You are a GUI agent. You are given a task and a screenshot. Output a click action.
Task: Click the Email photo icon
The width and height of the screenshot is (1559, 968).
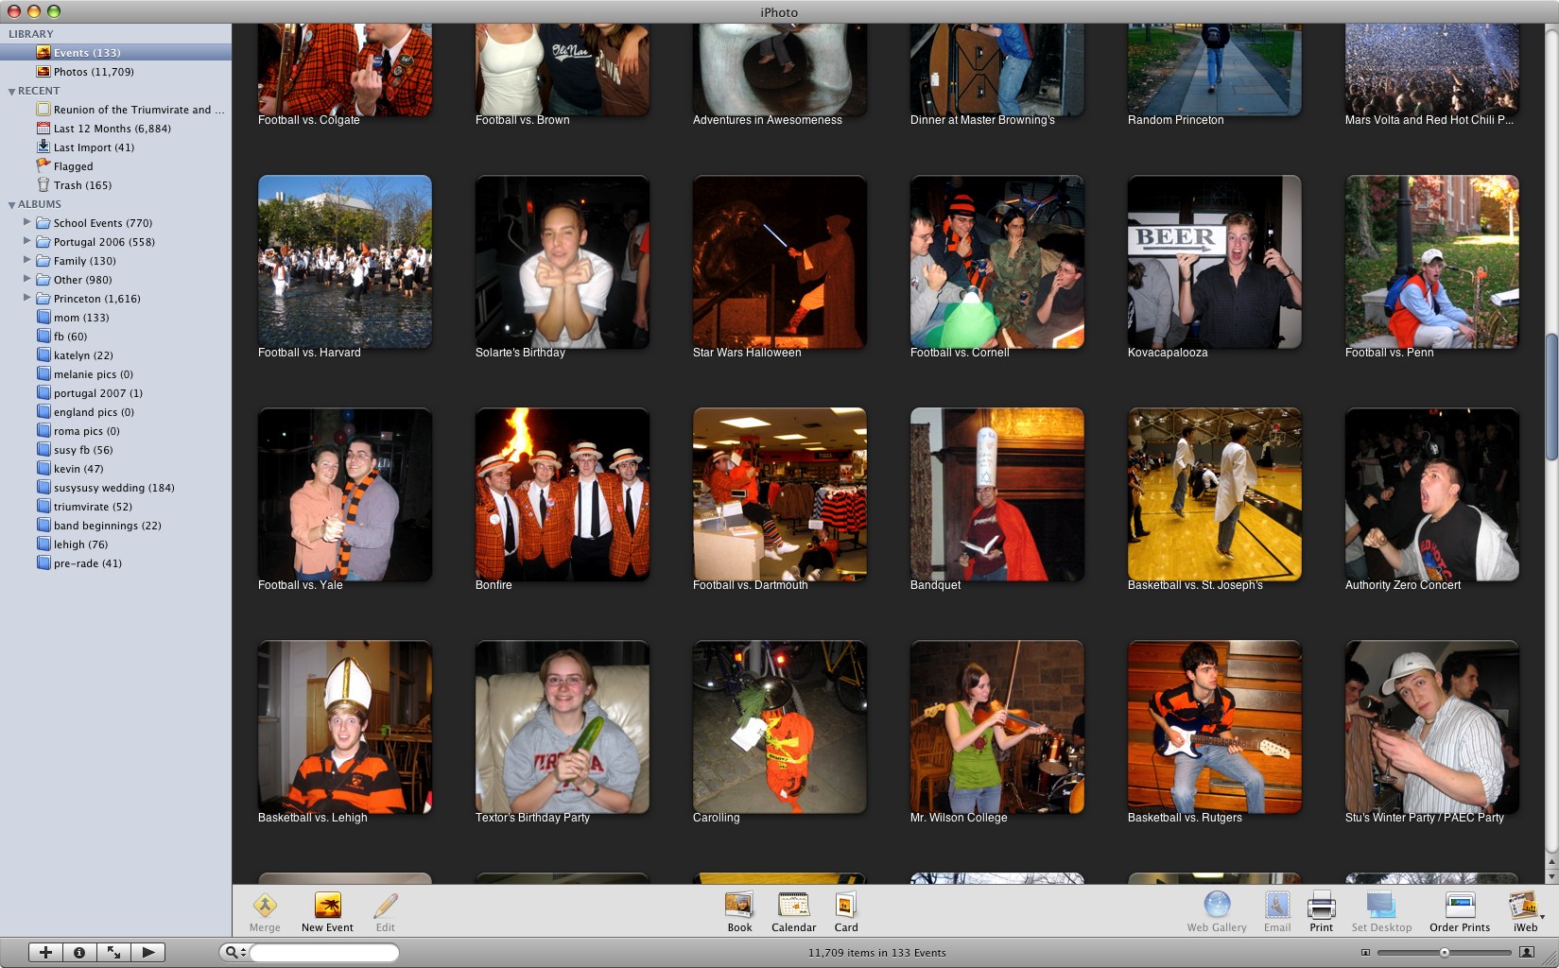(1277, 906)
